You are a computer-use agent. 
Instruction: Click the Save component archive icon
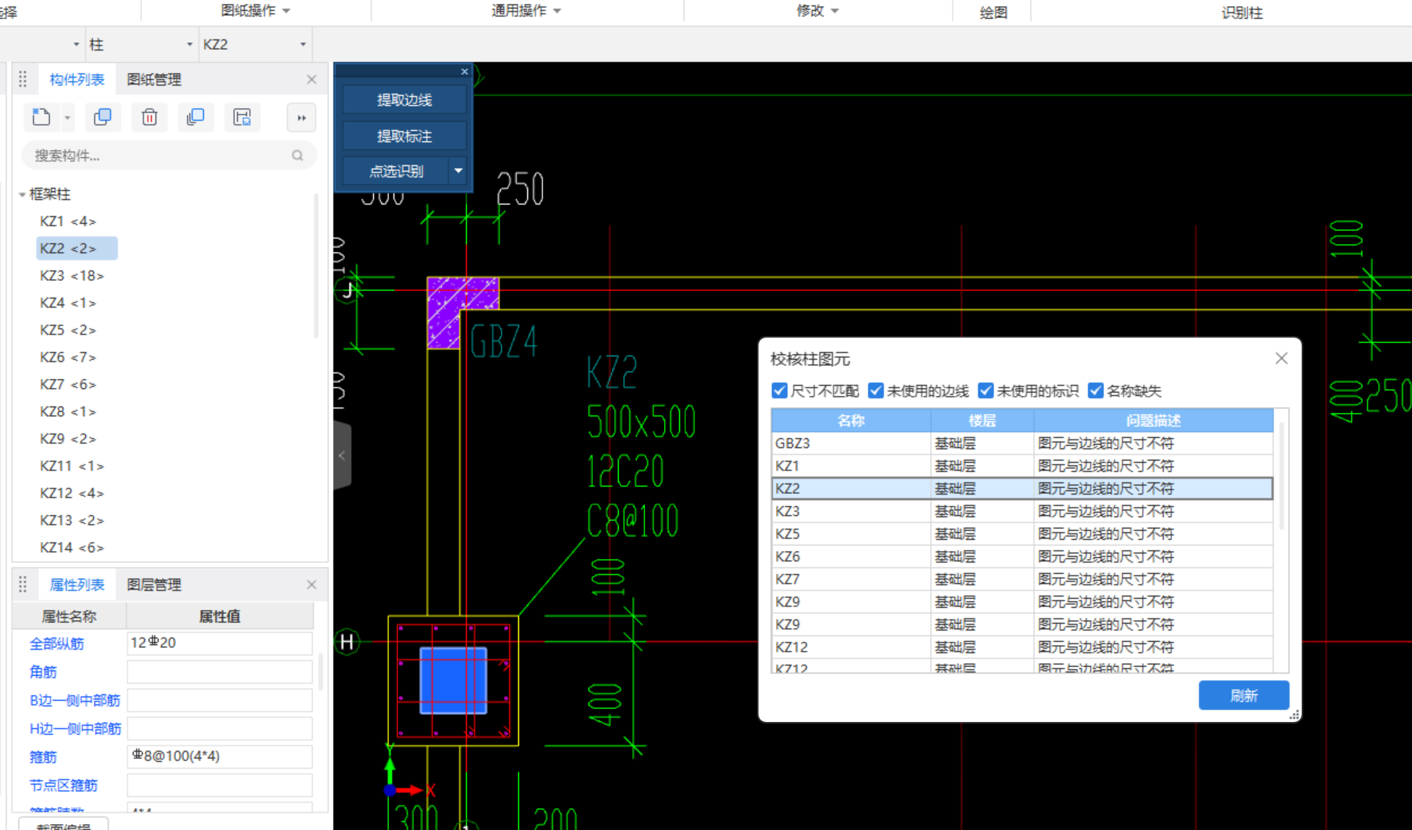pos(242,117)
